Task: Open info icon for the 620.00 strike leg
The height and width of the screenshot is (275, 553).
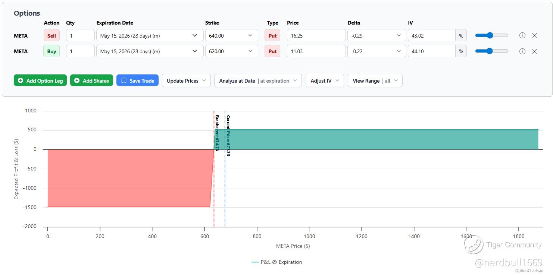Action: click(522, 51)
